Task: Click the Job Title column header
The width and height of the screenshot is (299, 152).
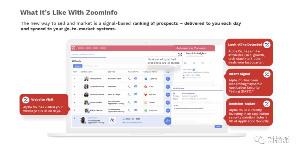Action: [111, 72]
